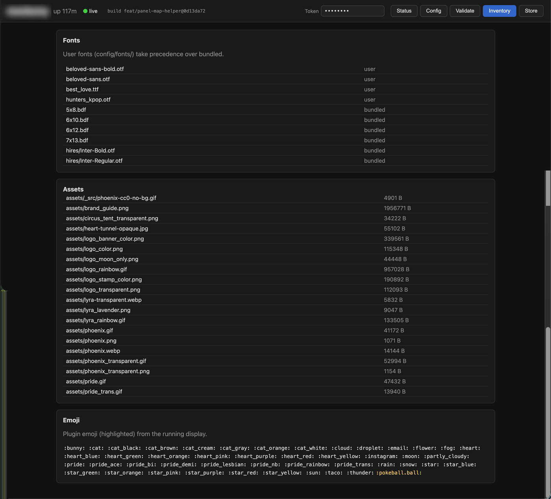
Task: Select the 6x10.bdf font row
Action: [x=275, y=120]
